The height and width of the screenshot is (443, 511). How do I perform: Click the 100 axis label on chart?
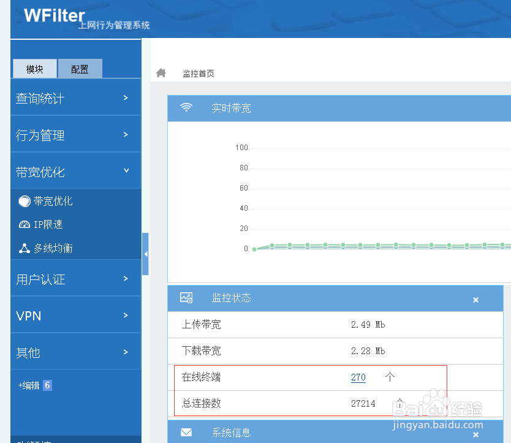click(x=241, y=148)
